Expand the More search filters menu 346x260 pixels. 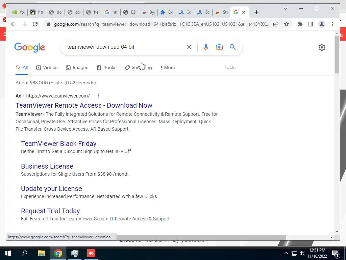tap(168, 67)
